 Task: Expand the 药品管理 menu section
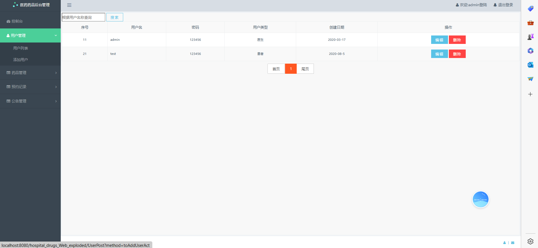pos(30,73)
